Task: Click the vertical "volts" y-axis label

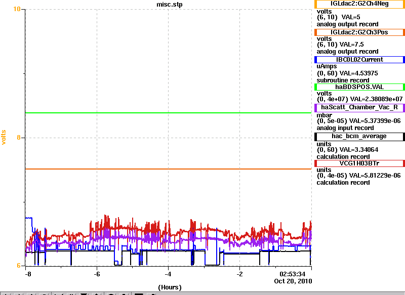Action: point(4,137)
